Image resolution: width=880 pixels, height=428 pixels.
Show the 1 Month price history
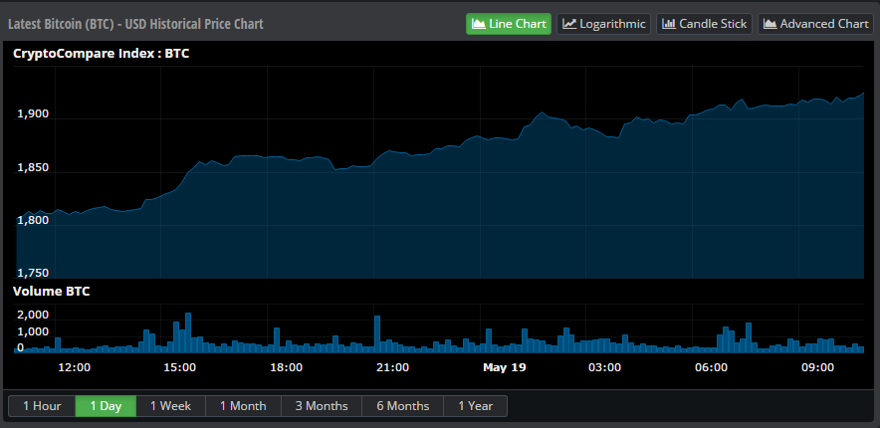(243, 406)
